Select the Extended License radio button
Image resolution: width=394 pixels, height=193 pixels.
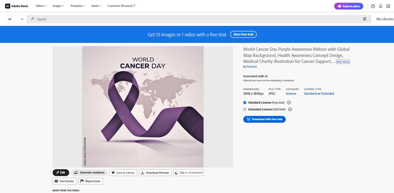point(245,109)
